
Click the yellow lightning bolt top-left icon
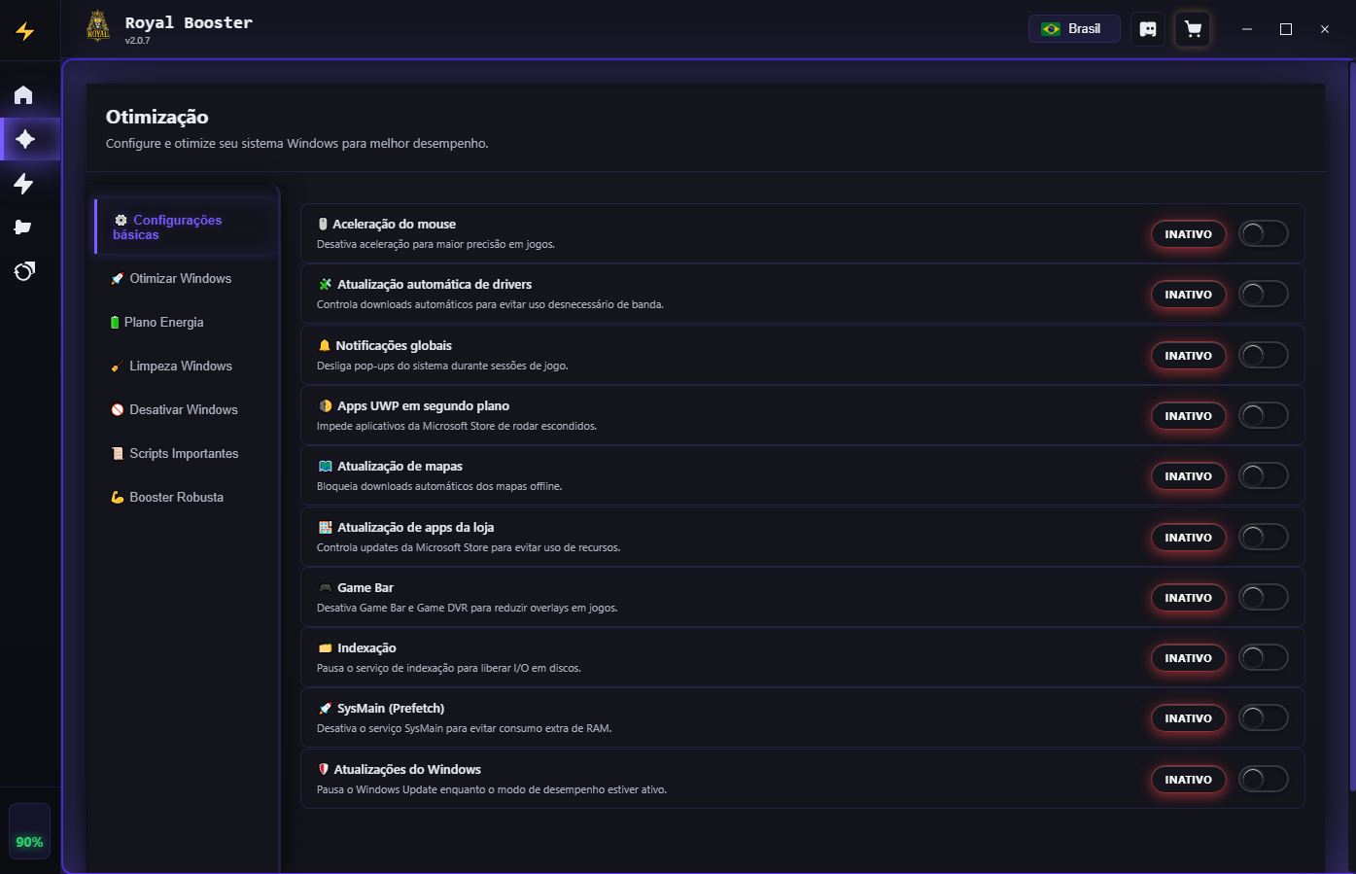tap(25, 31)
